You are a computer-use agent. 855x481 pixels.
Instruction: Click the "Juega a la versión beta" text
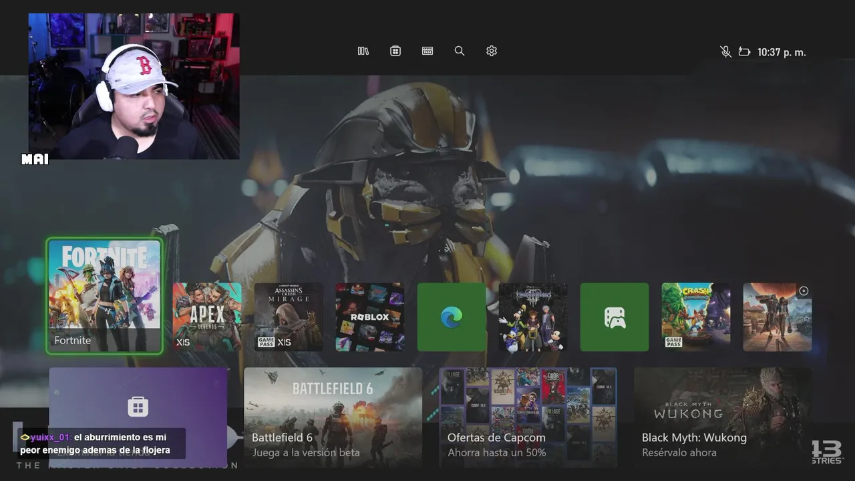(x=305, y=452)
